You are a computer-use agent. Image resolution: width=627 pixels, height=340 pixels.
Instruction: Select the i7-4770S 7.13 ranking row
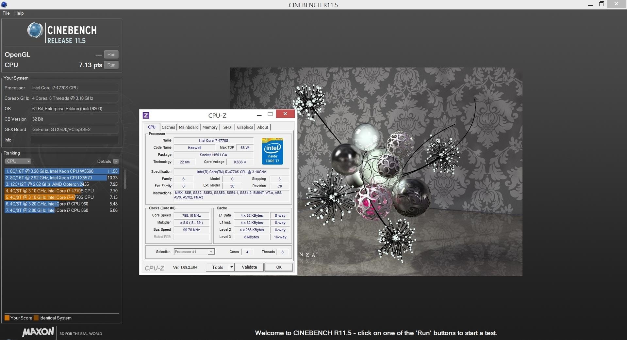[x=62, y=197]
